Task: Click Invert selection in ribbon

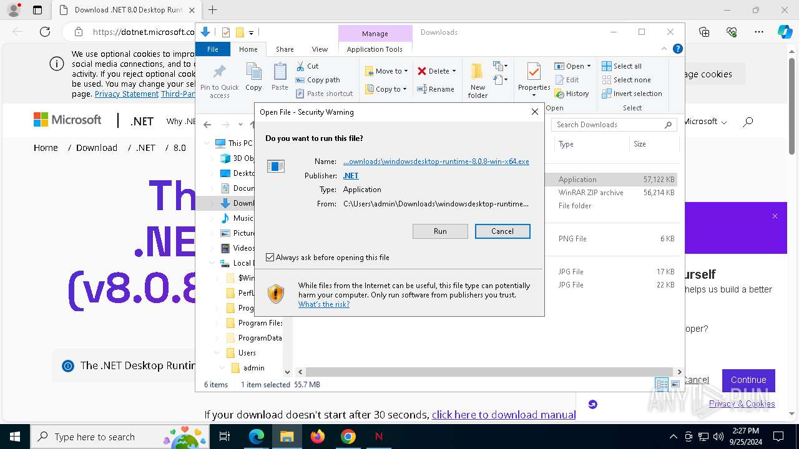Action: [x=632, y=94]
